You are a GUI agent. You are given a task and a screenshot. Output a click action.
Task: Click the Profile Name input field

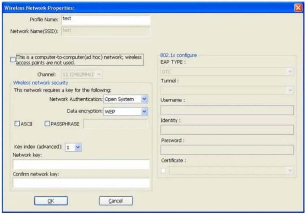tap(106, 20)
